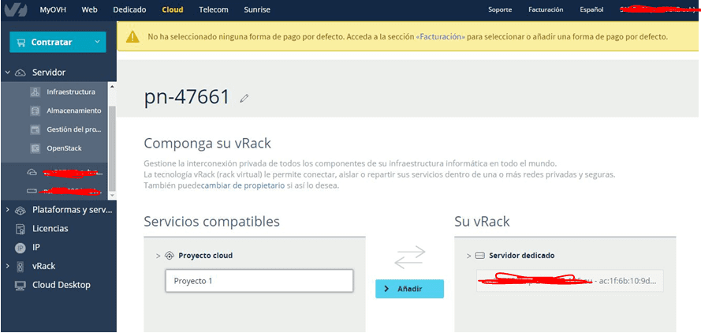701x333 pixels.
Task: Click the Añadir button
Action: [x=409, y=289]
